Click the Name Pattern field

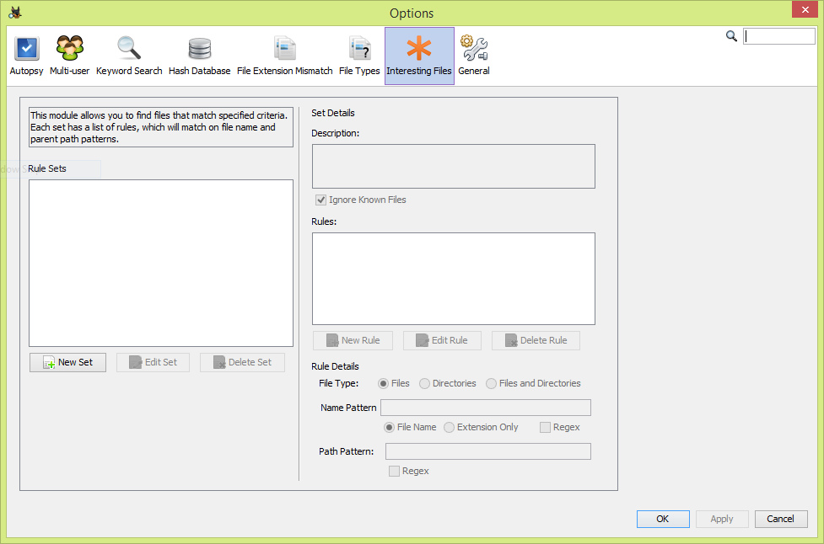pos(486,408)
